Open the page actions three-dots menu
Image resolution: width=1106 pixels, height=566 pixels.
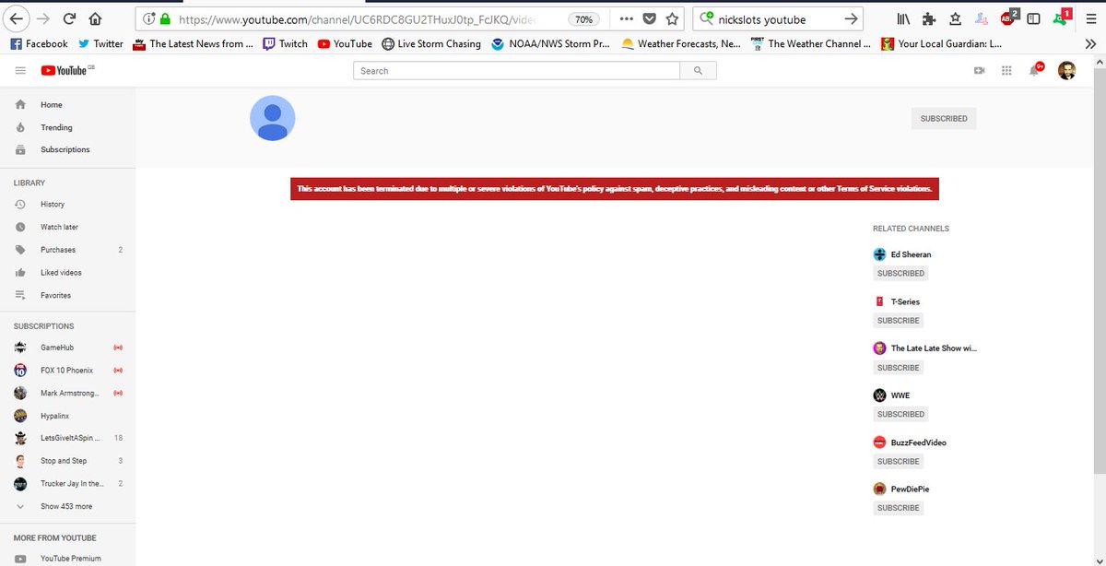coord(626,19)
